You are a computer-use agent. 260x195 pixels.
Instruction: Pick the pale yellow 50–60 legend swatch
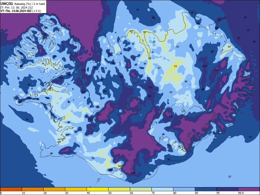pos(119,189)
